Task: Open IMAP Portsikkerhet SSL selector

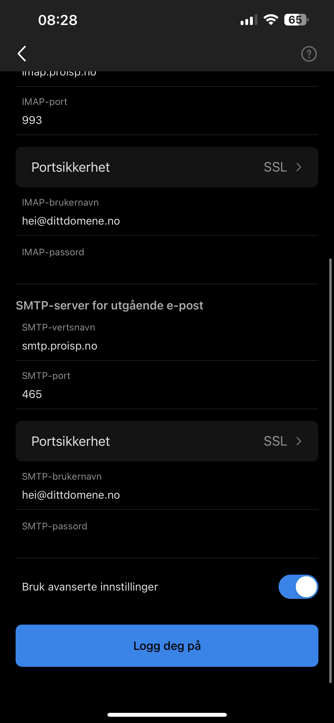Action: coord(167,167)
